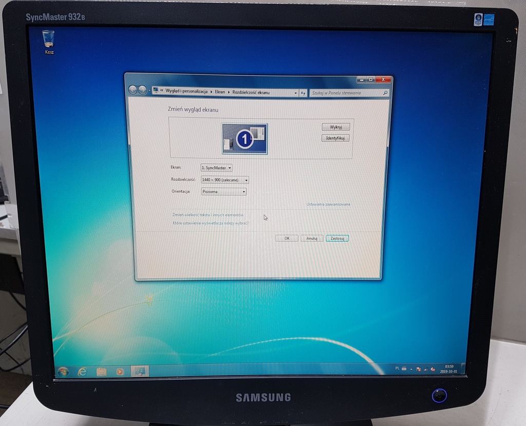The image size is (526, 426).
Task: Click the Wykryj button
Action: click(336, 127)
